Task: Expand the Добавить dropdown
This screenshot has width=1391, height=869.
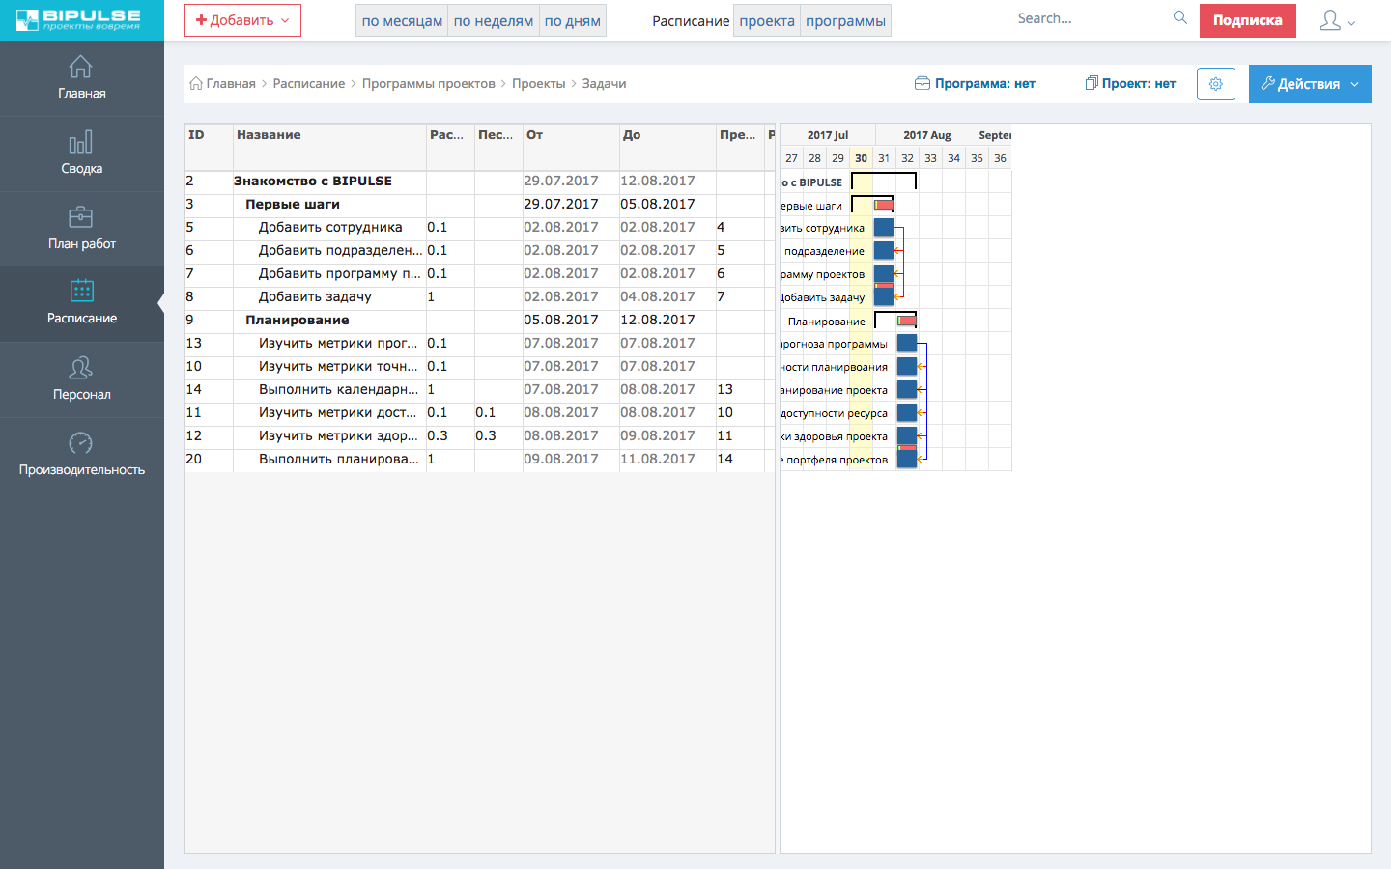Action: pos(242,20)
